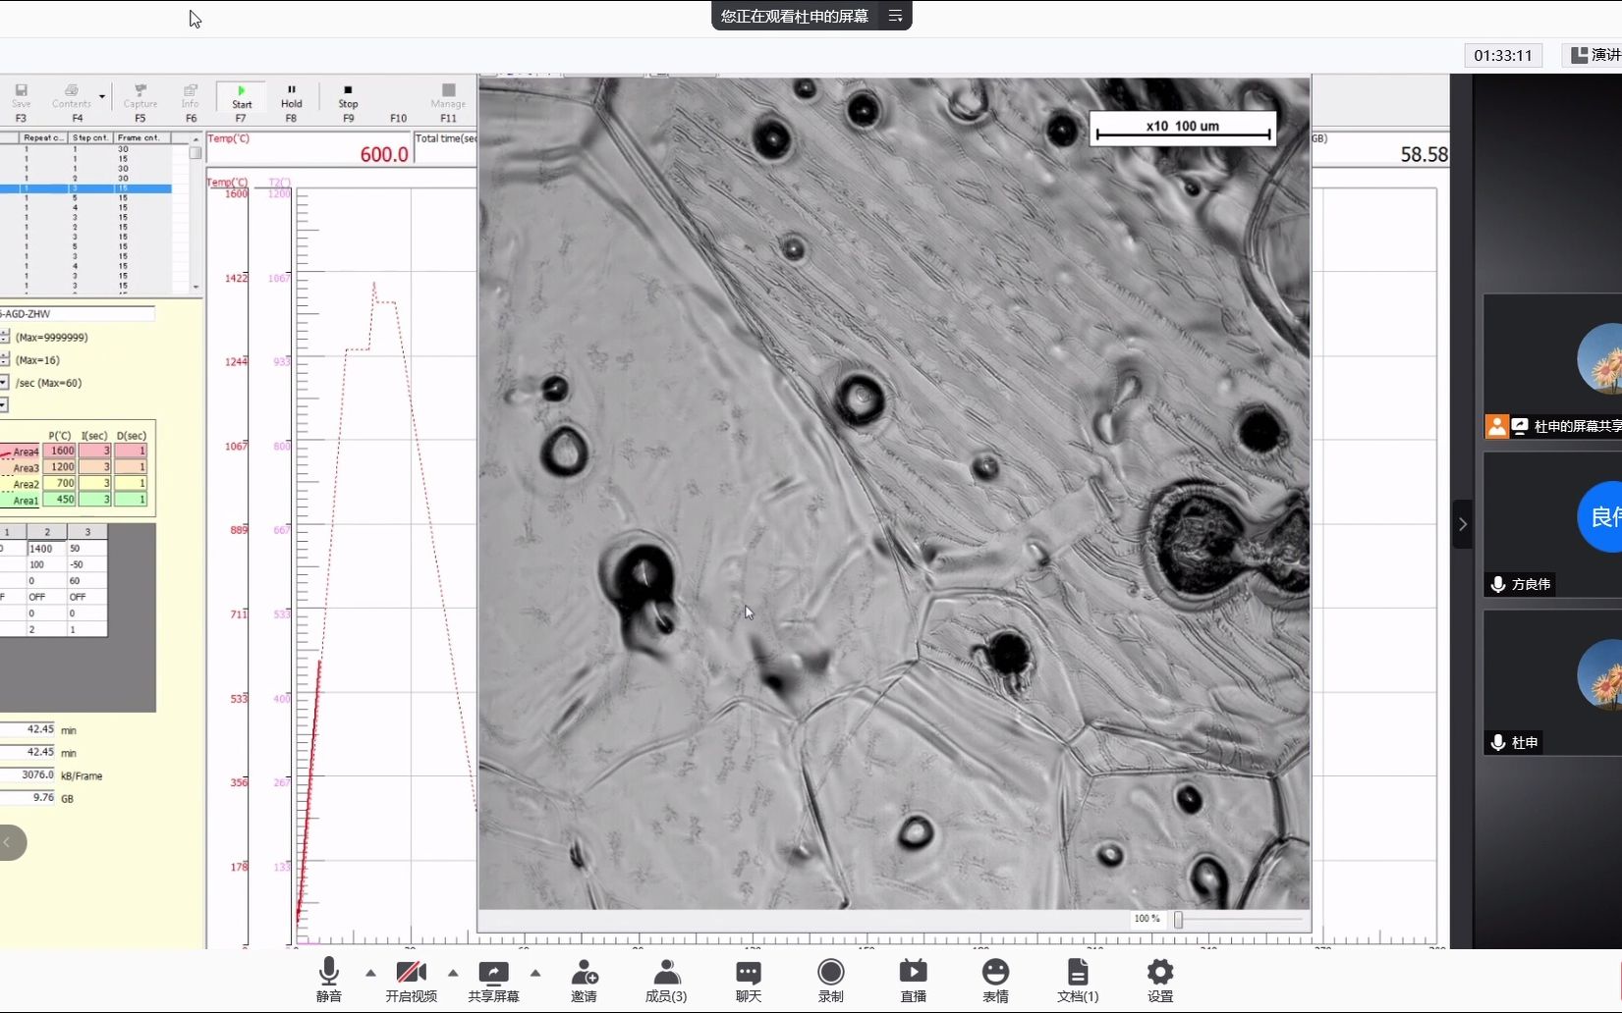
Task: Click the round back arrow button at left
Action: (9, 842)
